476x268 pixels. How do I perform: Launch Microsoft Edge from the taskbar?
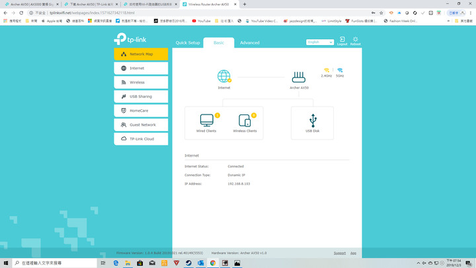(116, 263)
